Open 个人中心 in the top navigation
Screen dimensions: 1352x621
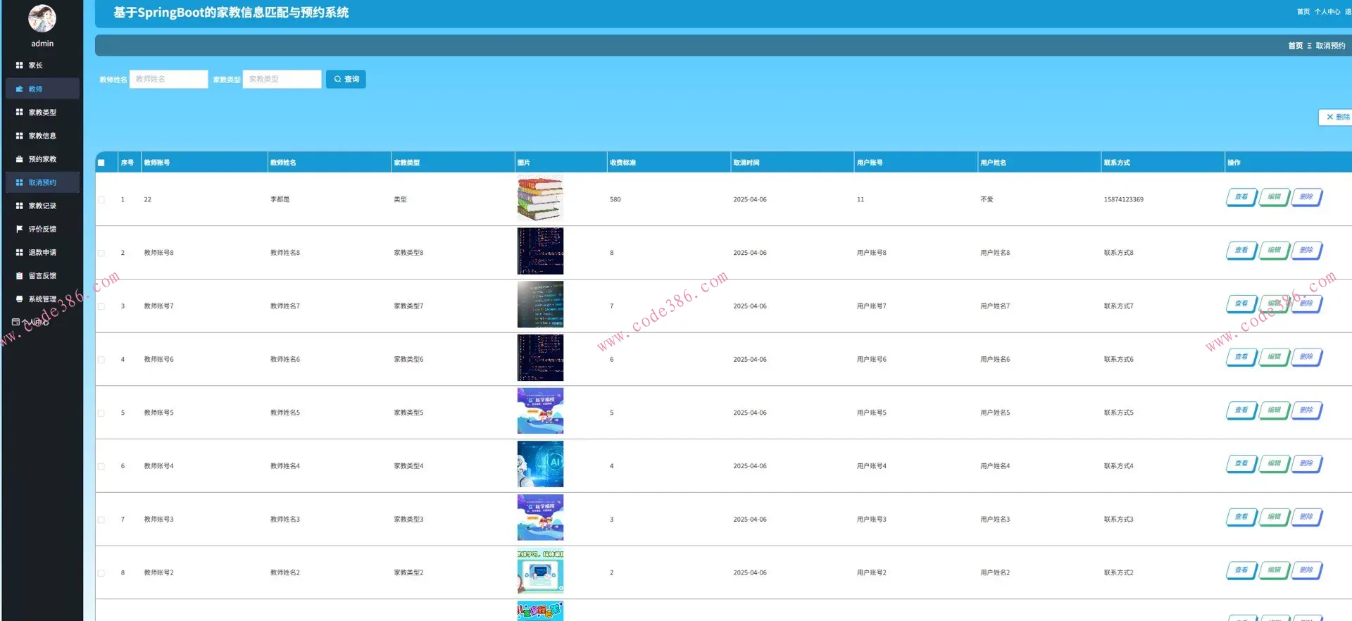tap(1327, 12)
